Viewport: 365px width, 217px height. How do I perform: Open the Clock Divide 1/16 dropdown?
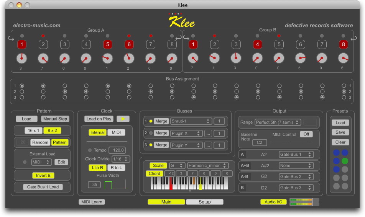[x=120, y=159]
